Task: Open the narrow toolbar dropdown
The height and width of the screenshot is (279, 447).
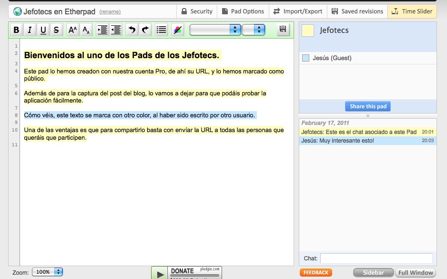Action: [254, 30]
